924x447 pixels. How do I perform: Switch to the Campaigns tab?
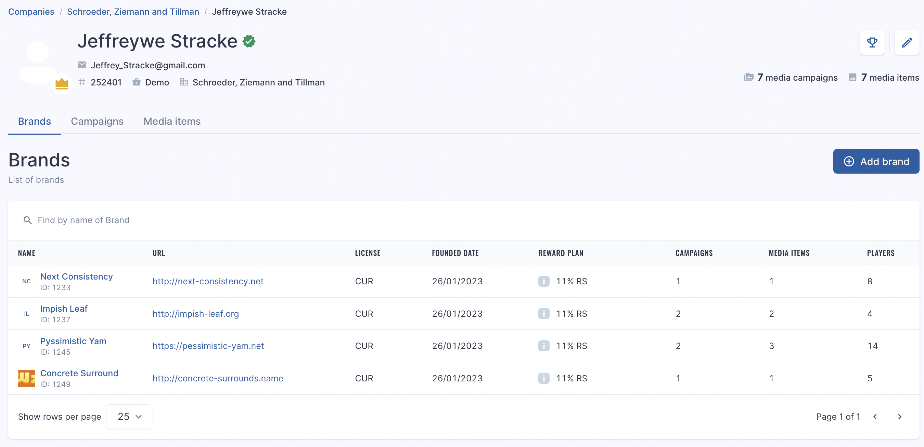tap(97, 121)
